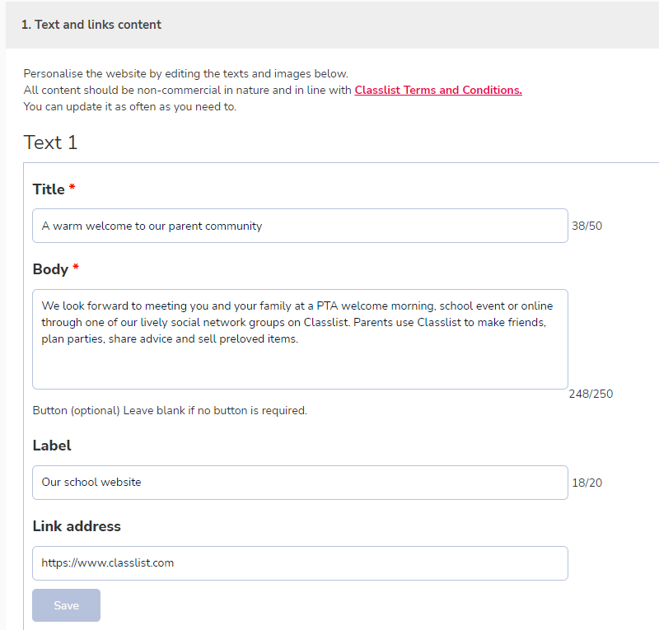Click the red asterisk next to Body
The height and width of the screenshot is (630, 659).
click(x=76, y=267)
